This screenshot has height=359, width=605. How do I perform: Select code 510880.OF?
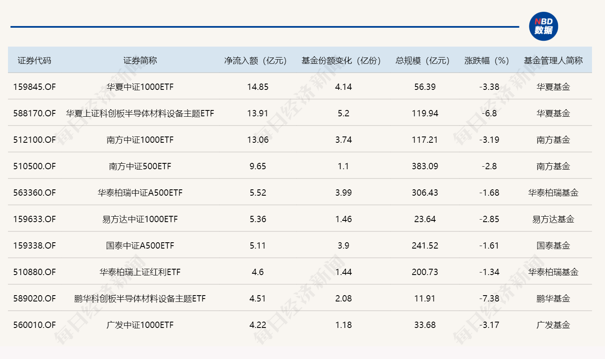pos(34,272)
